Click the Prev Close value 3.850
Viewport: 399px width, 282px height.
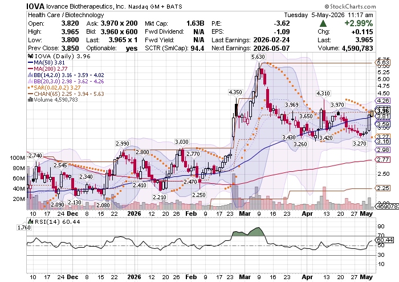(x=70, y=48)
